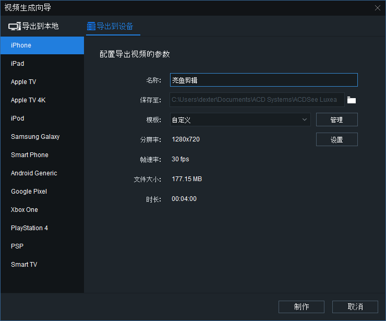Select Smart TV device preset
Image resolution: width=386 pixels, height=321 pixels.
pyautogui.click(x=42, y=264)
